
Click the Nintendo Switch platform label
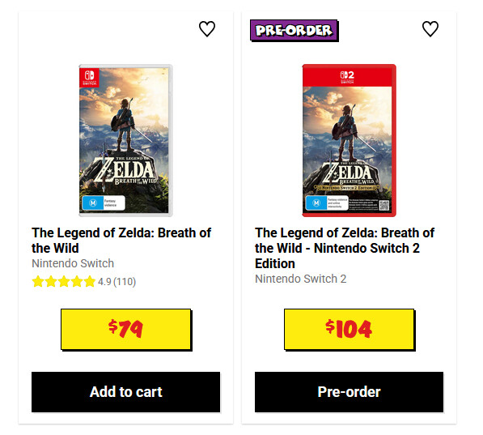[x=73, y=263]
